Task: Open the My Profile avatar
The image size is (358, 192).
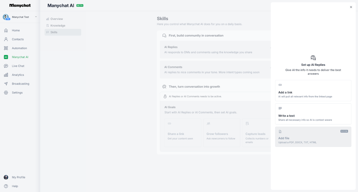Action: pyautogui.click(x=6, y=177)
